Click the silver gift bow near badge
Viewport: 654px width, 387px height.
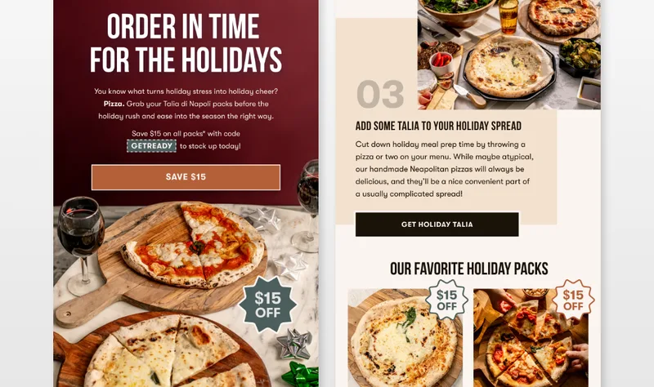coord(294,343)
